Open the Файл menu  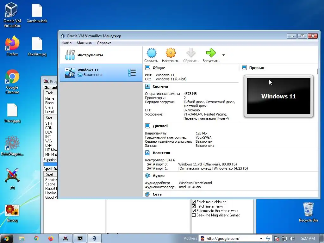point(67,43)
